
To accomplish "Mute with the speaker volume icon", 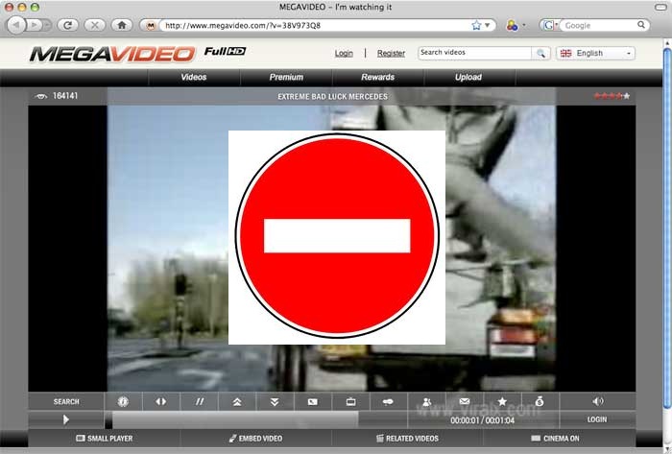I will coord(597,401).
